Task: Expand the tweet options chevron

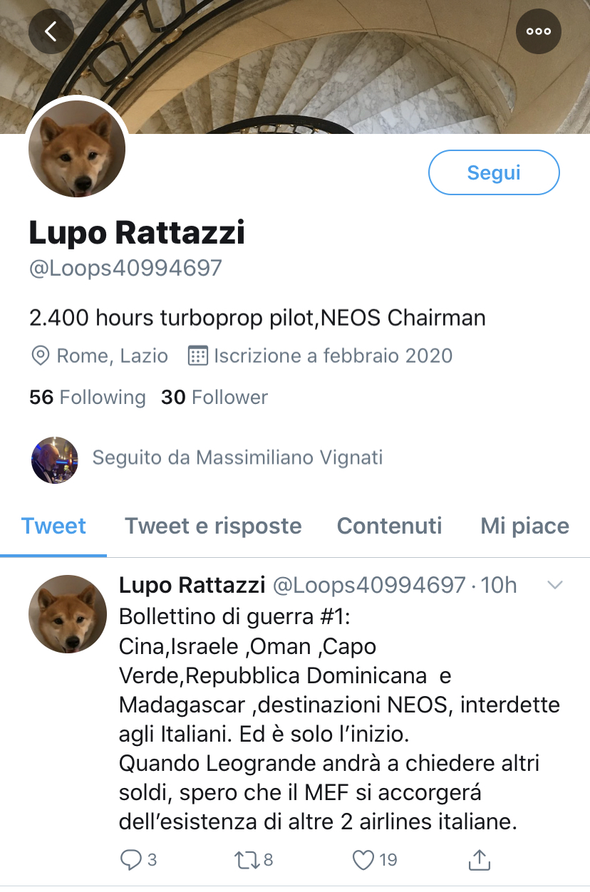Action: click(x=554, y=586)
